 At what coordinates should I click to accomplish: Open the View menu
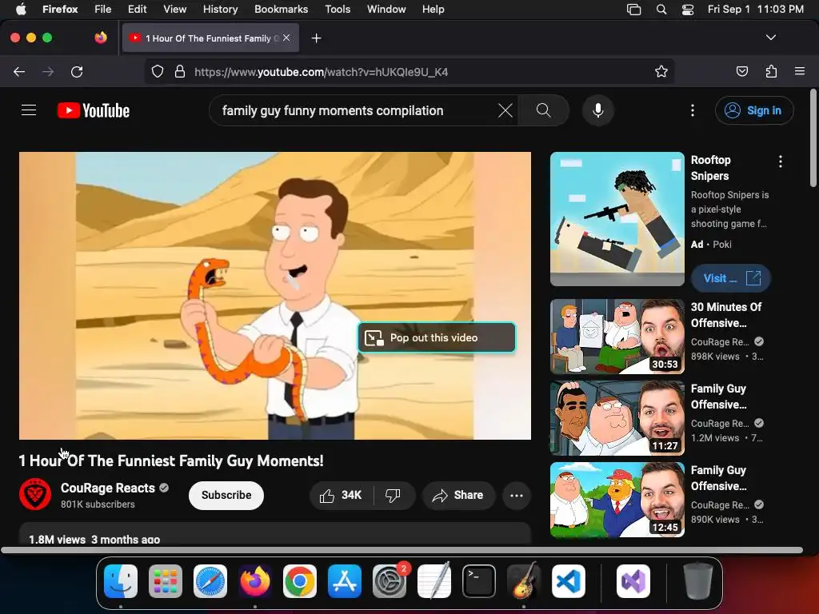click(x=174, y=9)
